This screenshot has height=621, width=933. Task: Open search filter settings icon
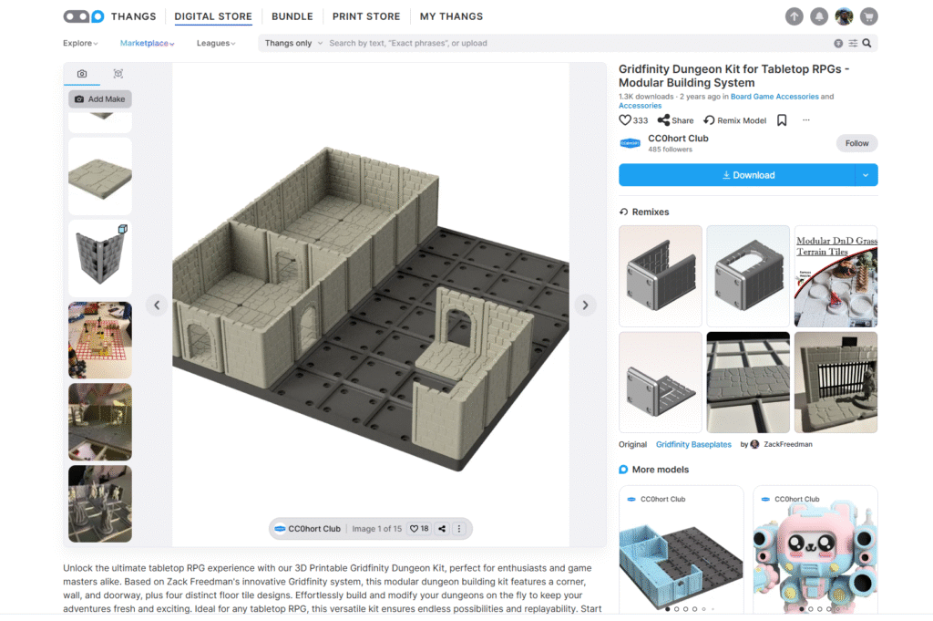click(x=853, y=43)
